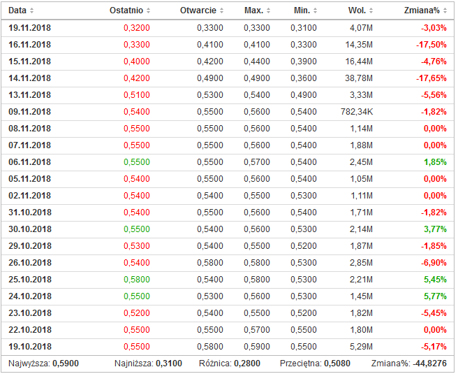The height and width of the screenshot is (374, 458).
Task: Click the sort arrows next to Min. header
Action: pyautogui.click(x=314, y=11)
